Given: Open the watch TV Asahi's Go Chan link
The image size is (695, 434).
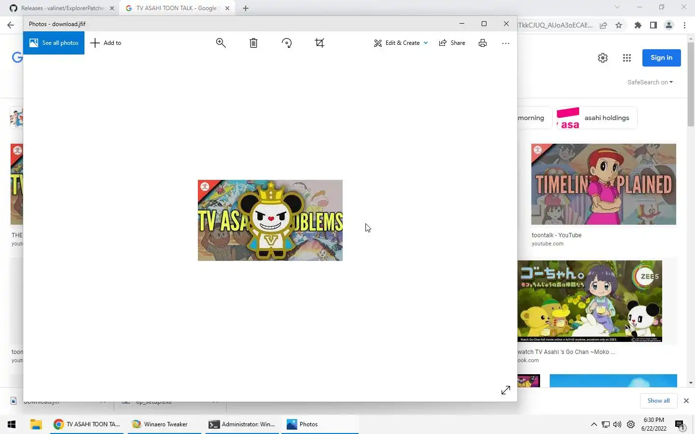Looking at the screenshot, I should tap(566, 352).
